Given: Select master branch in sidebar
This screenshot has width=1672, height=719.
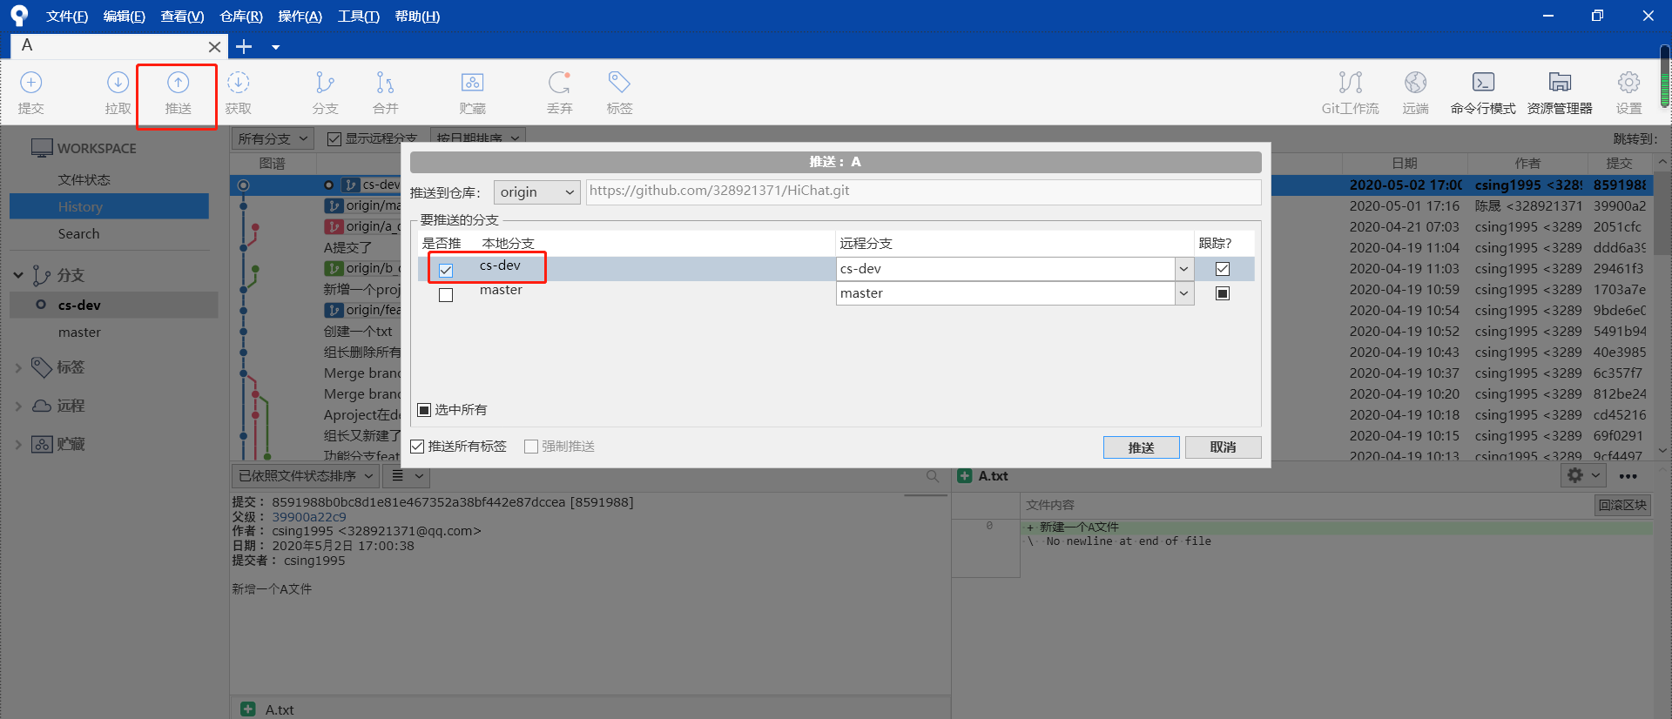Looking at the screenshot, I should click(79, 332).
